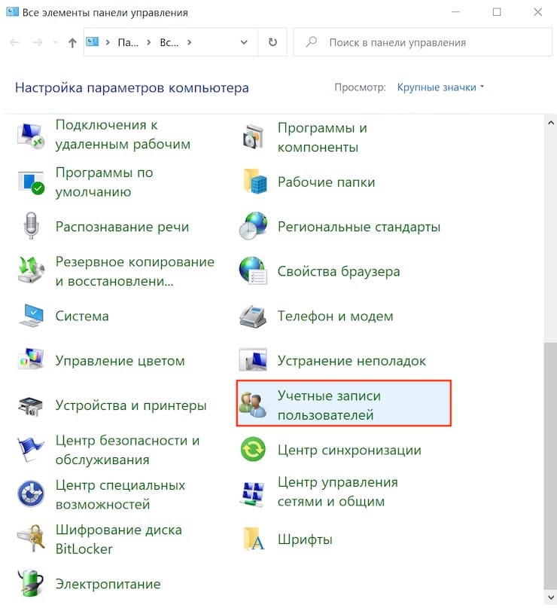Image resolution: width=557 pixels, height=608 pixels.
Task: Click the Шифрование диска BitLocker icon
Action: [31, 538]
